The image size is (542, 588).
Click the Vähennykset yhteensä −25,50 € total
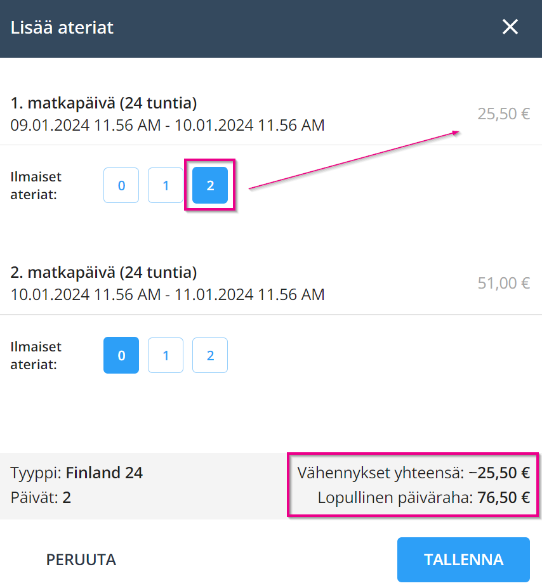click(413, 473)
